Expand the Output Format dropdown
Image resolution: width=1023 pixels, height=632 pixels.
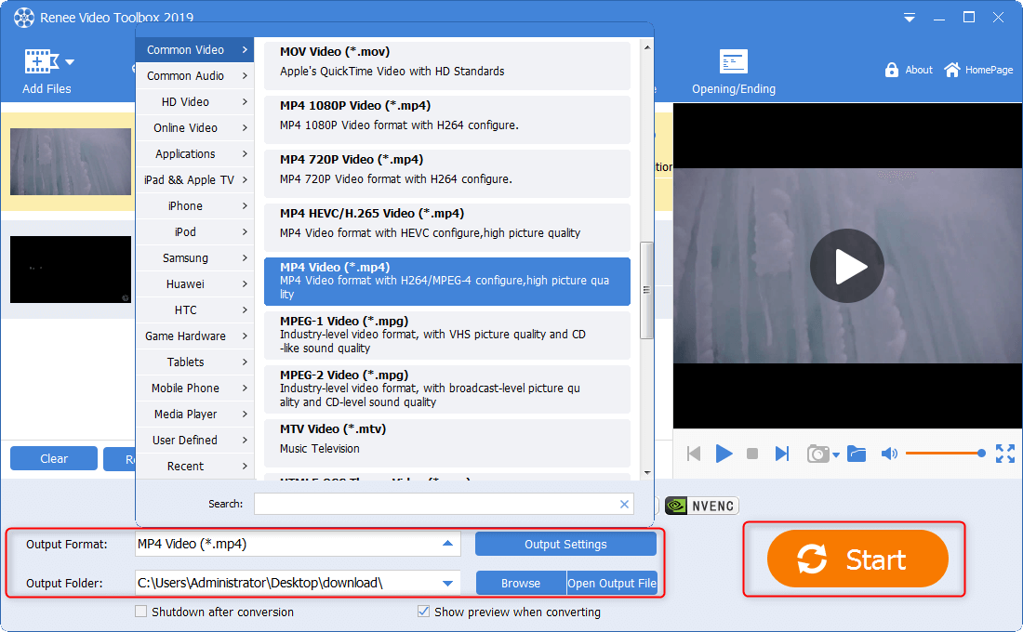click(x=447, y=544)
